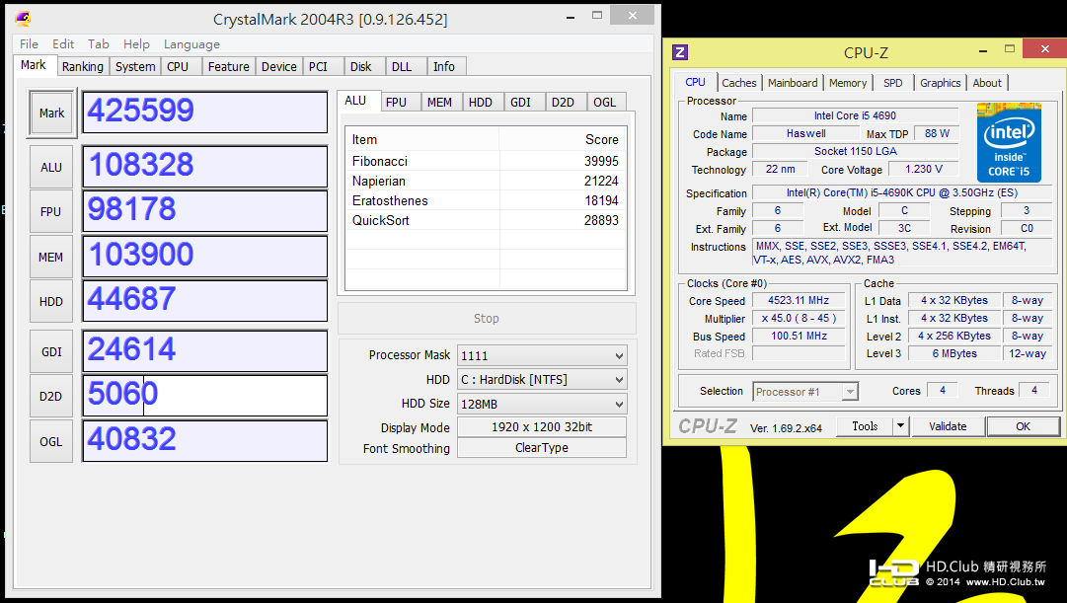Screen dimensions: 1067x603
Task: Open the Tab menu in CrystalMark
Action: click(x=98, y=44)
